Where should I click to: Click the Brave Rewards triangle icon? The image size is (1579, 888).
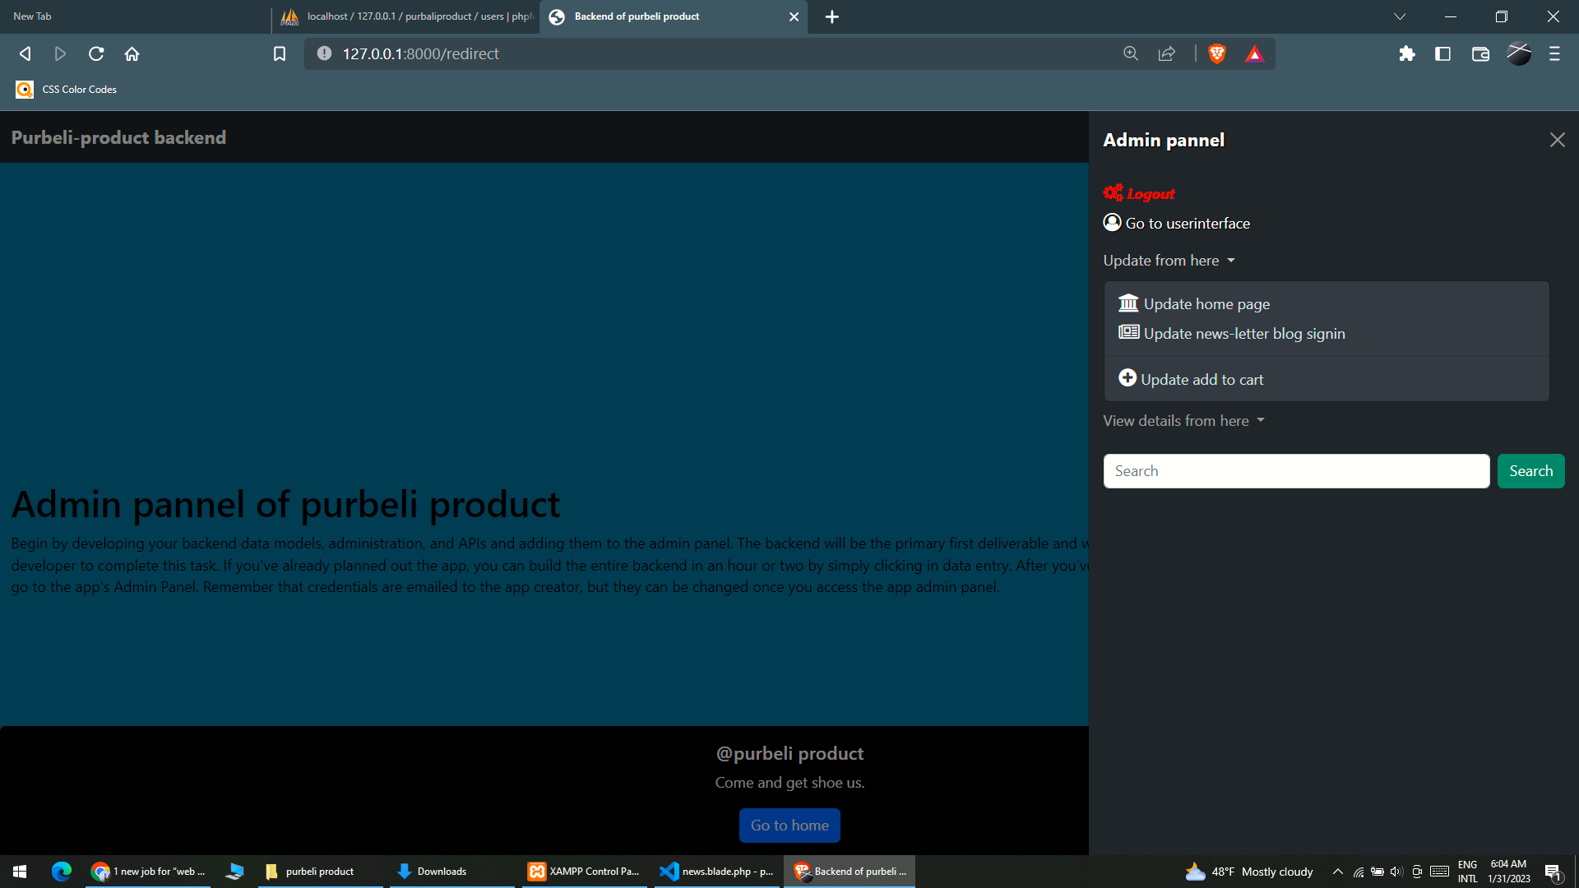pyautogui.click(x=1254, y=53)
